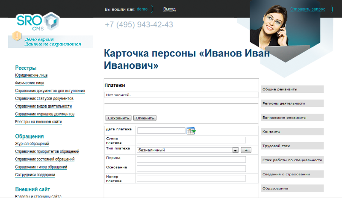This screenshot has width=342, height=198.
Task: Open Справочник видов деятельности
Action: point(43,106)
